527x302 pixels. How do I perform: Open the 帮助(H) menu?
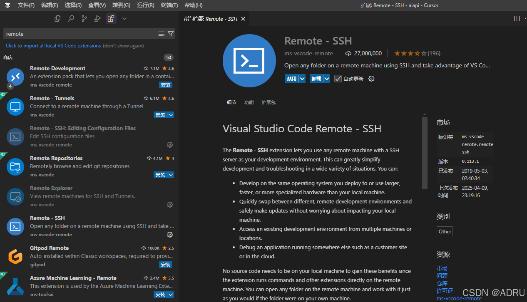[x=193, y=5]
